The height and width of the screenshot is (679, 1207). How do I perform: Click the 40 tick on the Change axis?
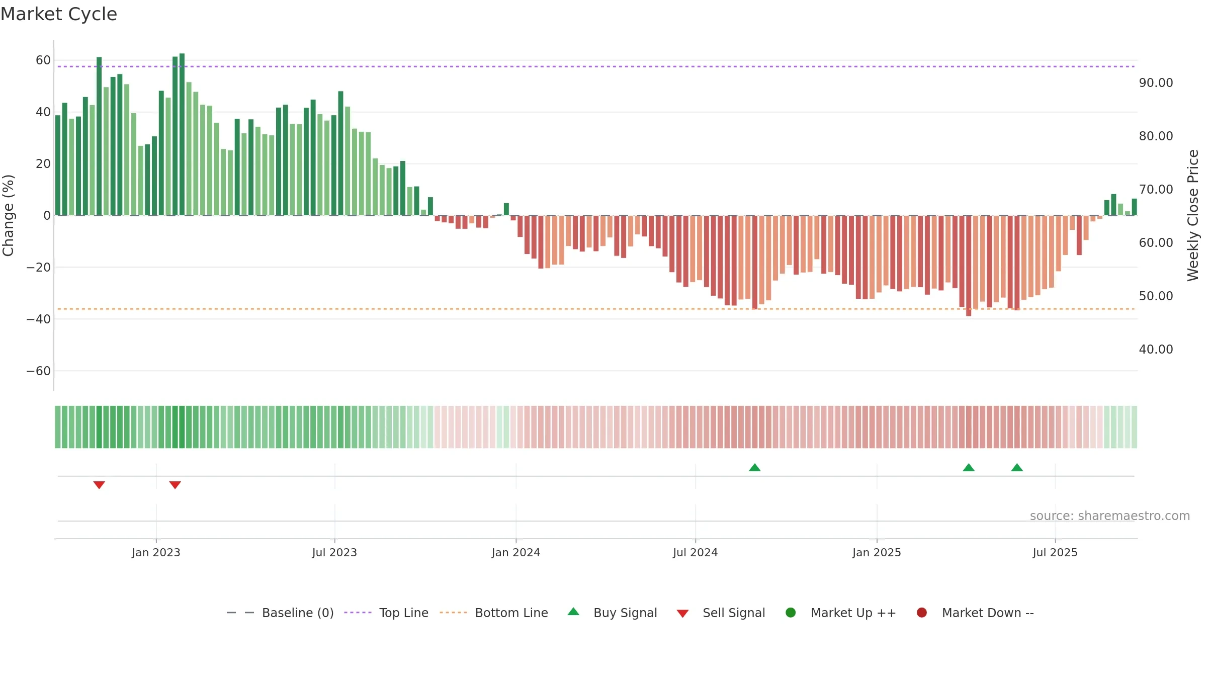[x=43, y=112]
